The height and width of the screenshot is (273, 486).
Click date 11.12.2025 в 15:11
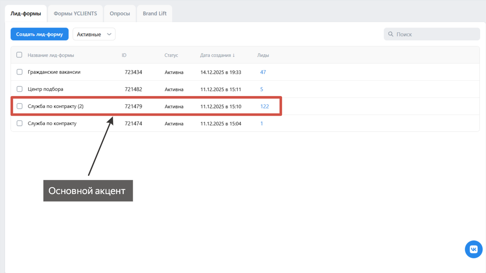click(221, 89)
